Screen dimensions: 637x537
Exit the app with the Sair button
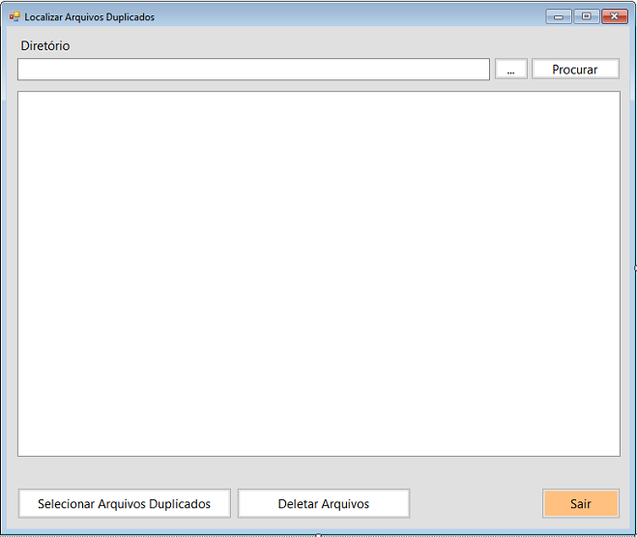[x=581, y=503]
